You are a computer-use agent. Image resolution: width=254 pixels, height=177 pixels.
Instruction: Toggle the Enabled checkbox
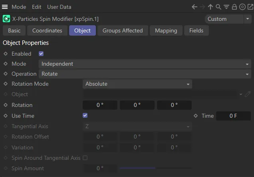click(x=41, y=54)
